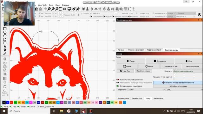Switch to the 'Управление камерой' tab
Screen dimensions: 203x114
tap(136, 50)
